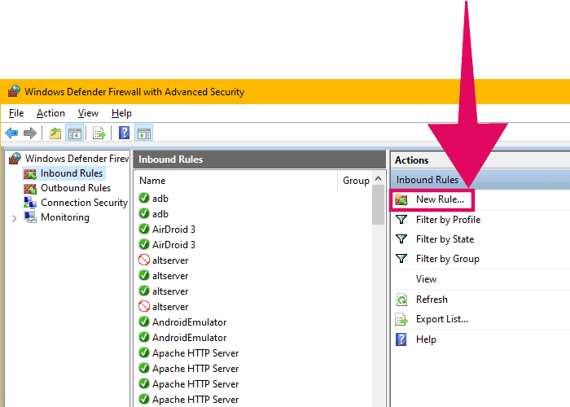The height and width of the screenshot is (407, 570).
Task: Click the green check icon of first adb rule
Action: coord(144,198)
